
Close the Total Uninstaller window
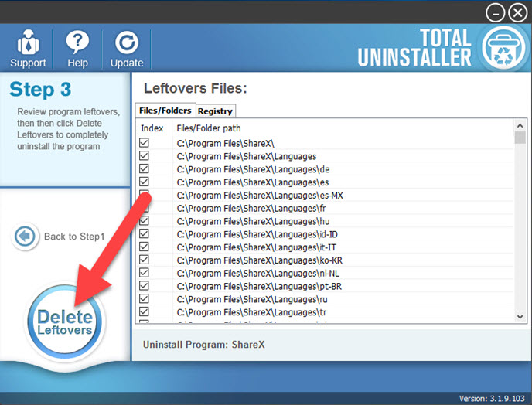pyautogui.click(x=518, y=13)
